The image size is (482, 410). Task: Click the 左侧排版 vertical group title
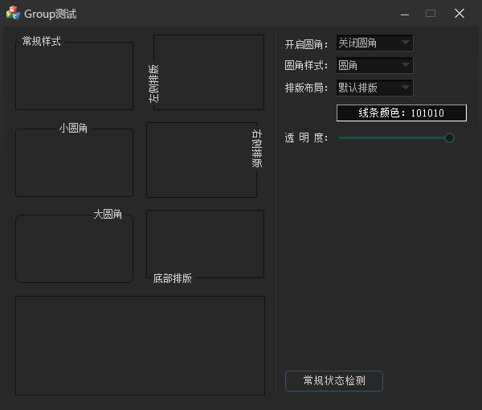[153, 84]
